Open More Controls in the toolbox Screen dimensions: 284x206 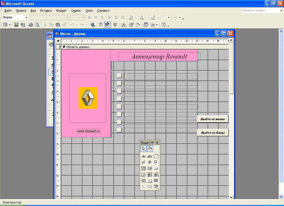click(x=156, y=187)
